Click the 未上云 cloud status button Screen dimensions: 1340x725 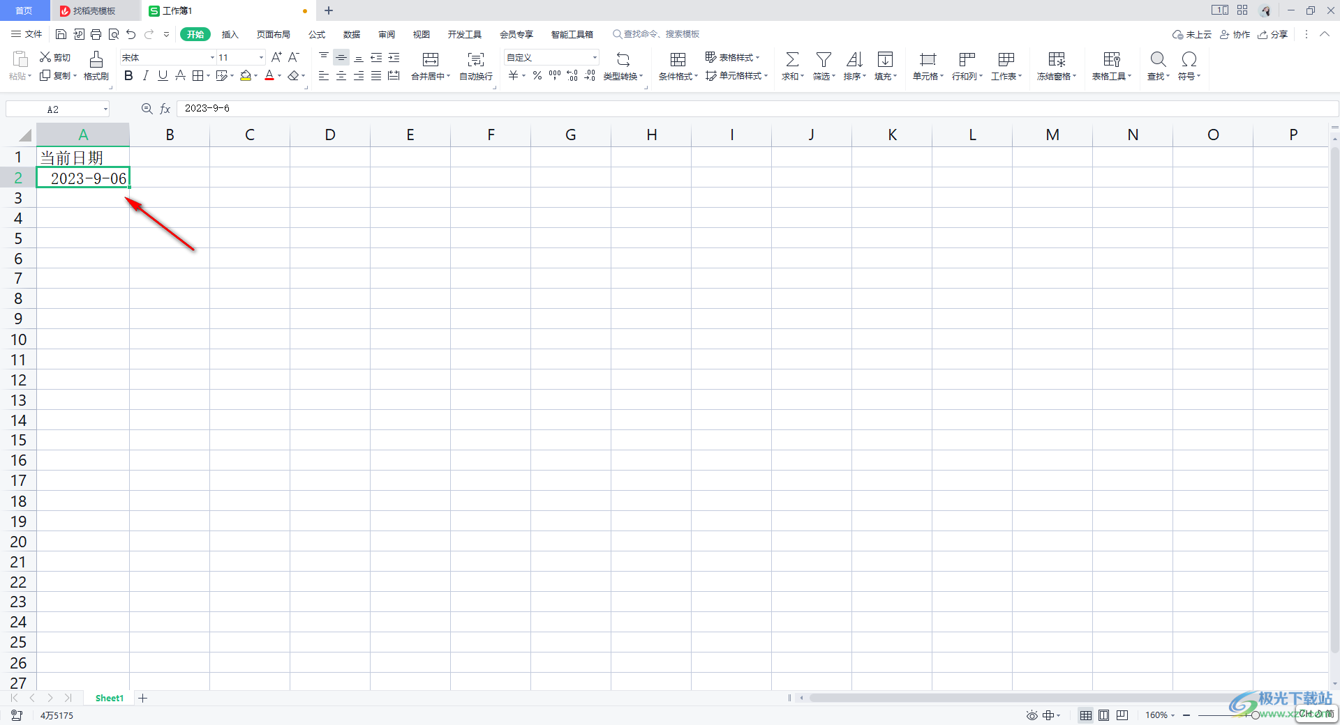[x=1192, y=34]
